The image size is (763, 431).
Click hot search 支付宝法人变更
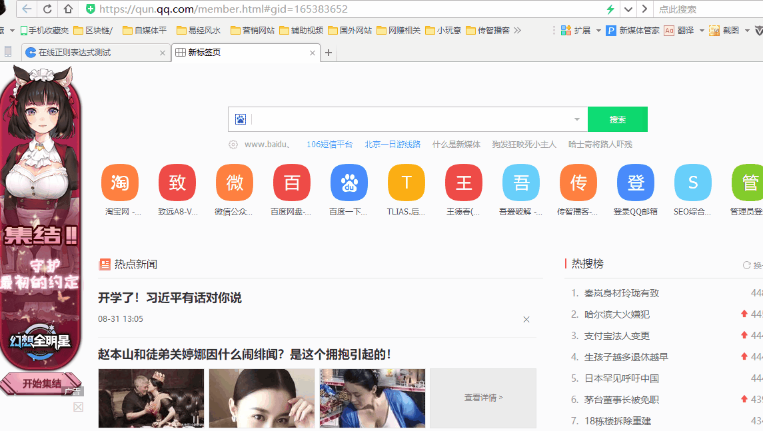617,336
